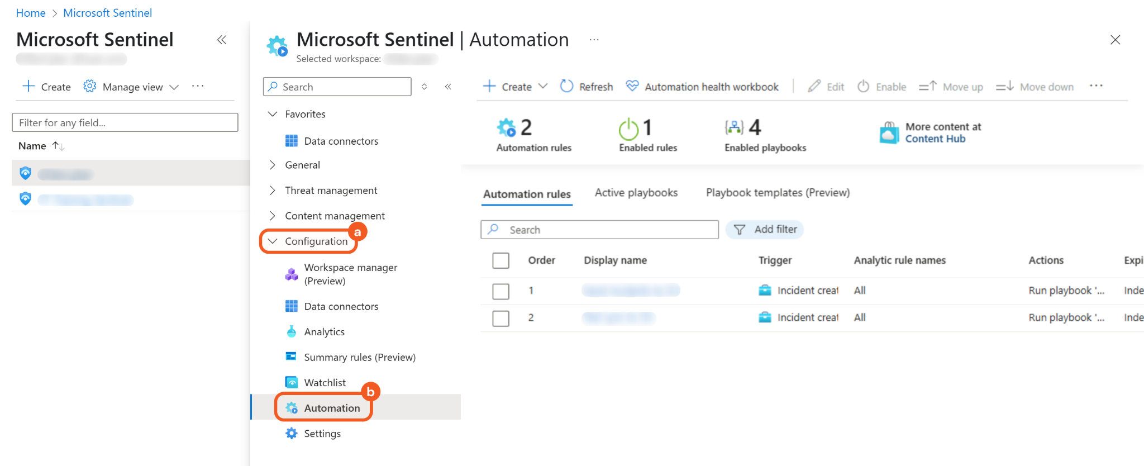1144x466 pixels.
Task: Tick the checkbox for rule order 2
Action: pos(500,318)
